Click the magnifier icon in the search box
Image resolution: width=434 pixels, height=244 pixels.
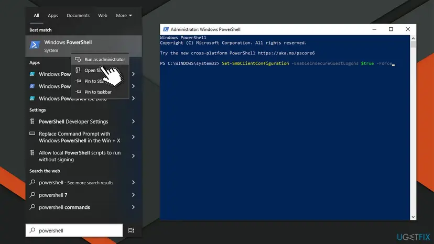point(32,230)
